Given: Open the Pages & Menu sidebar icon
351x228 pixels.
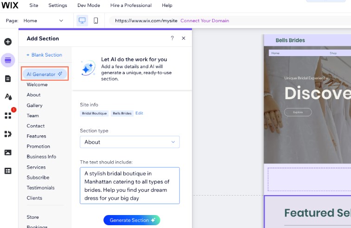Looking at the screenshot, I should point(8,78).
